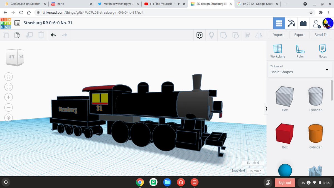The width and height of the screenshot is (334, 188).
Task: Switch to the cn 7312 Google Search tab
Action: (255, 4)
